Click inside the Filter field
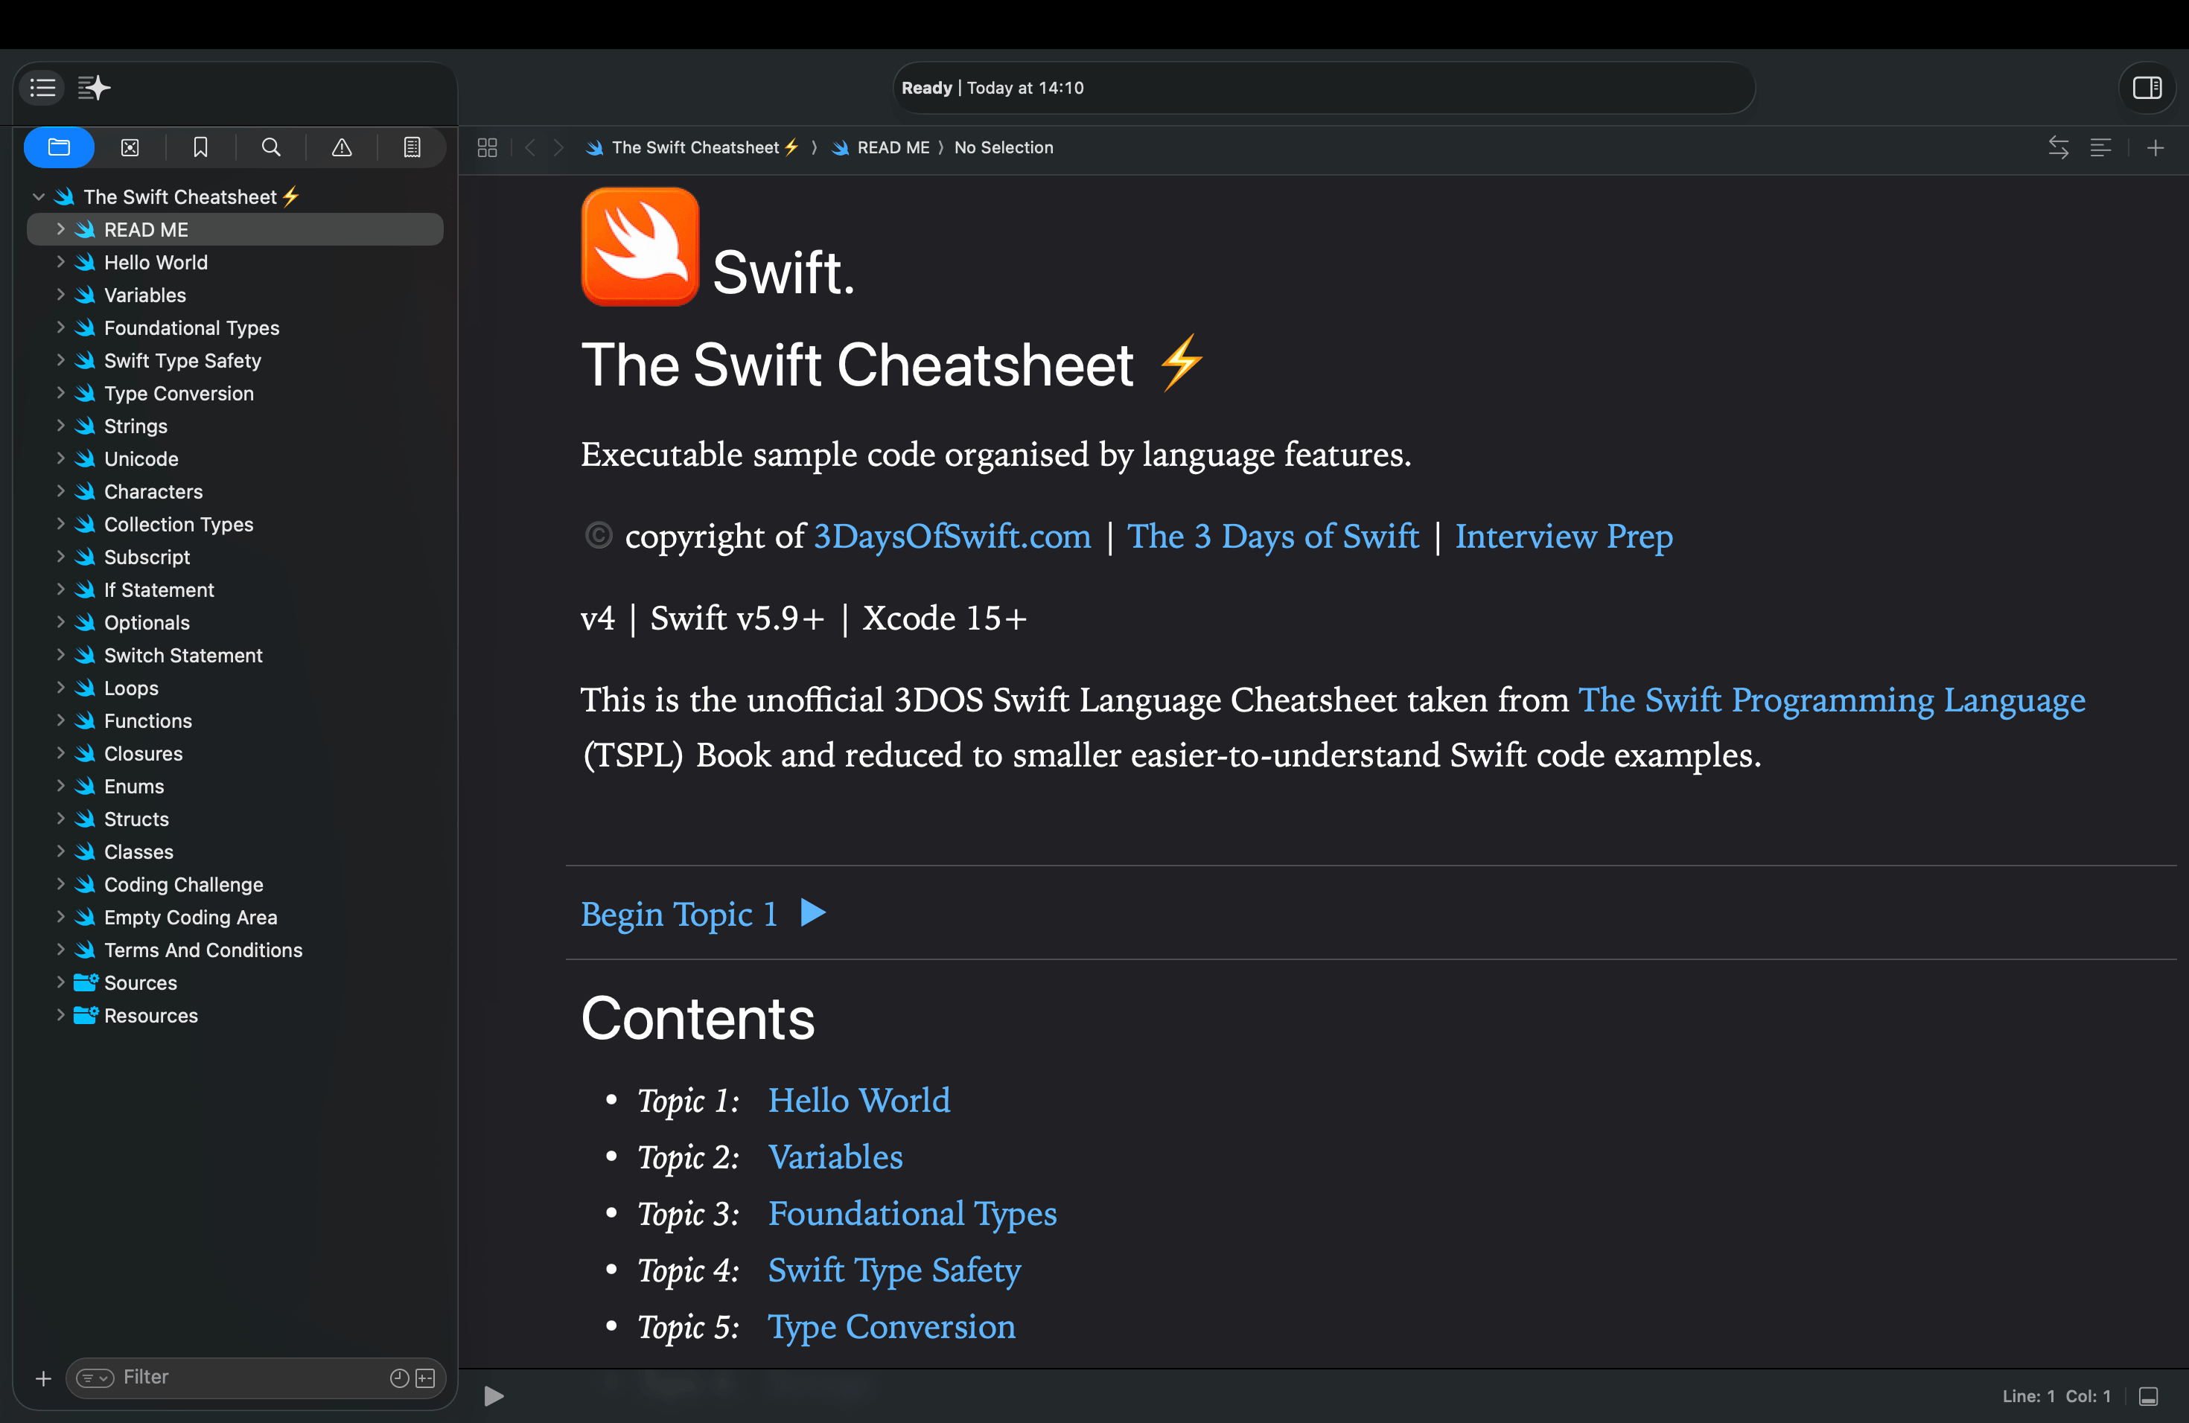This screenshot has height=1423, width=2189. (x=184, y=1378)
